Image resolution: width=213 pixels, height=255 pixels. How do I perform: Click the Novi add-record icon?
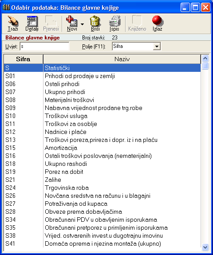pos(71,21)
